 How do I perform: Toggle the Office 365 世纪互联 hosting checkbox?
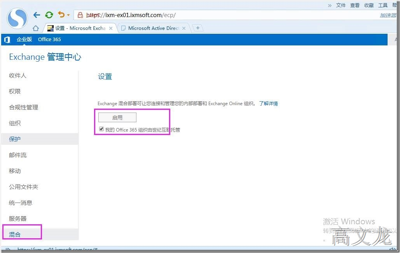[101, 129]
